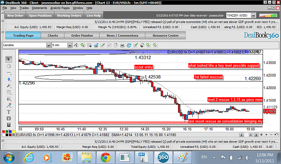
Task: Click the last green-plus add chart icon
Action: (x=155, y=45)
